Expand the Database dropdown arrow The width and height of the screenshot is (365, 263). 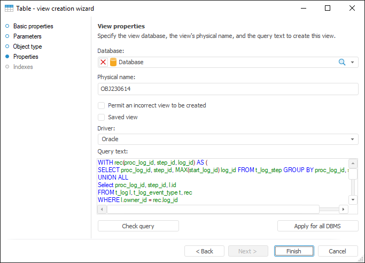point(353,62)
